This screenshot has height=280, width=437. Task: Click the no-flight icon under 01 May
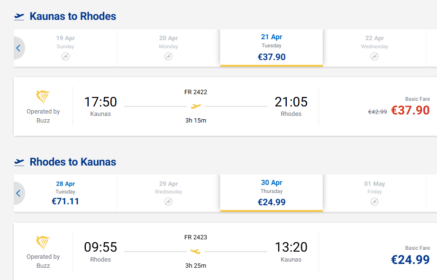[x=374, y=202]
